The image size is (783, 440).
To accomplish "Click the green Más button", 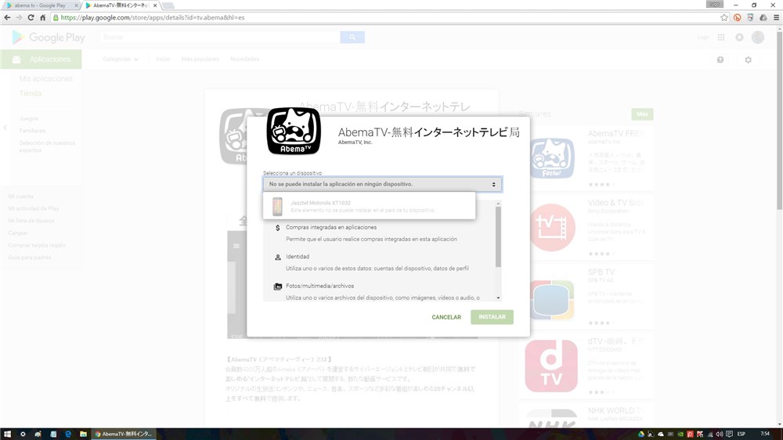I will coord(642,114).
